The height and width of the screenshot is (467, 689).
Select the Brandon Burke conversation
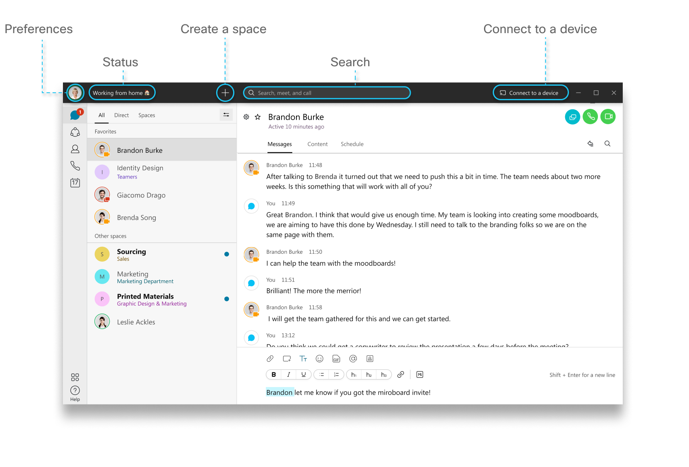162,150
